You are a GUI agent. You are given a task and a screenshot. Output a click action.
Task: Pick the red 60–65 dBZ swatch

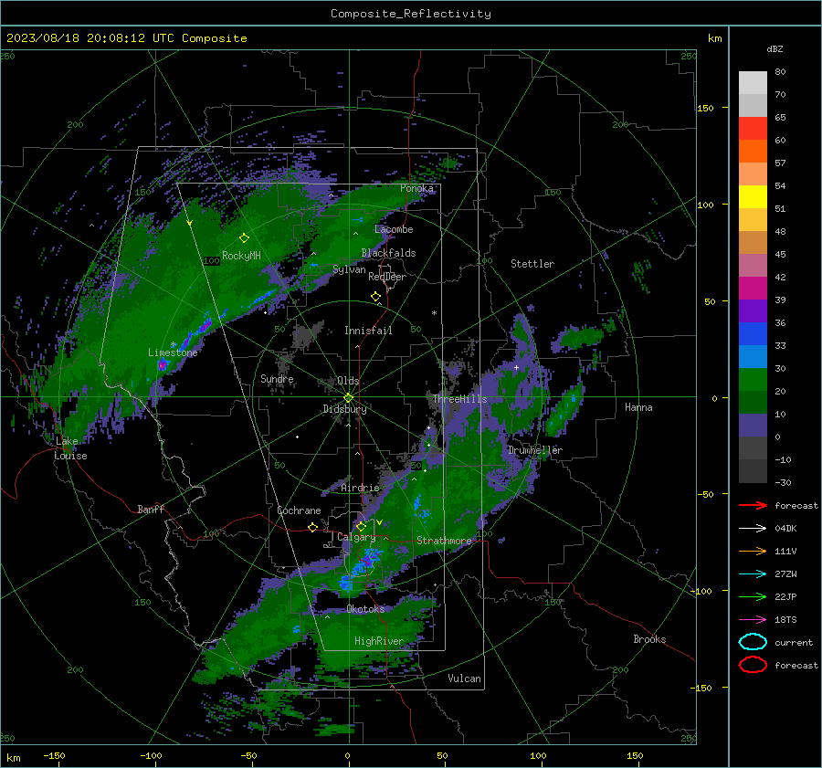point(753,129)
